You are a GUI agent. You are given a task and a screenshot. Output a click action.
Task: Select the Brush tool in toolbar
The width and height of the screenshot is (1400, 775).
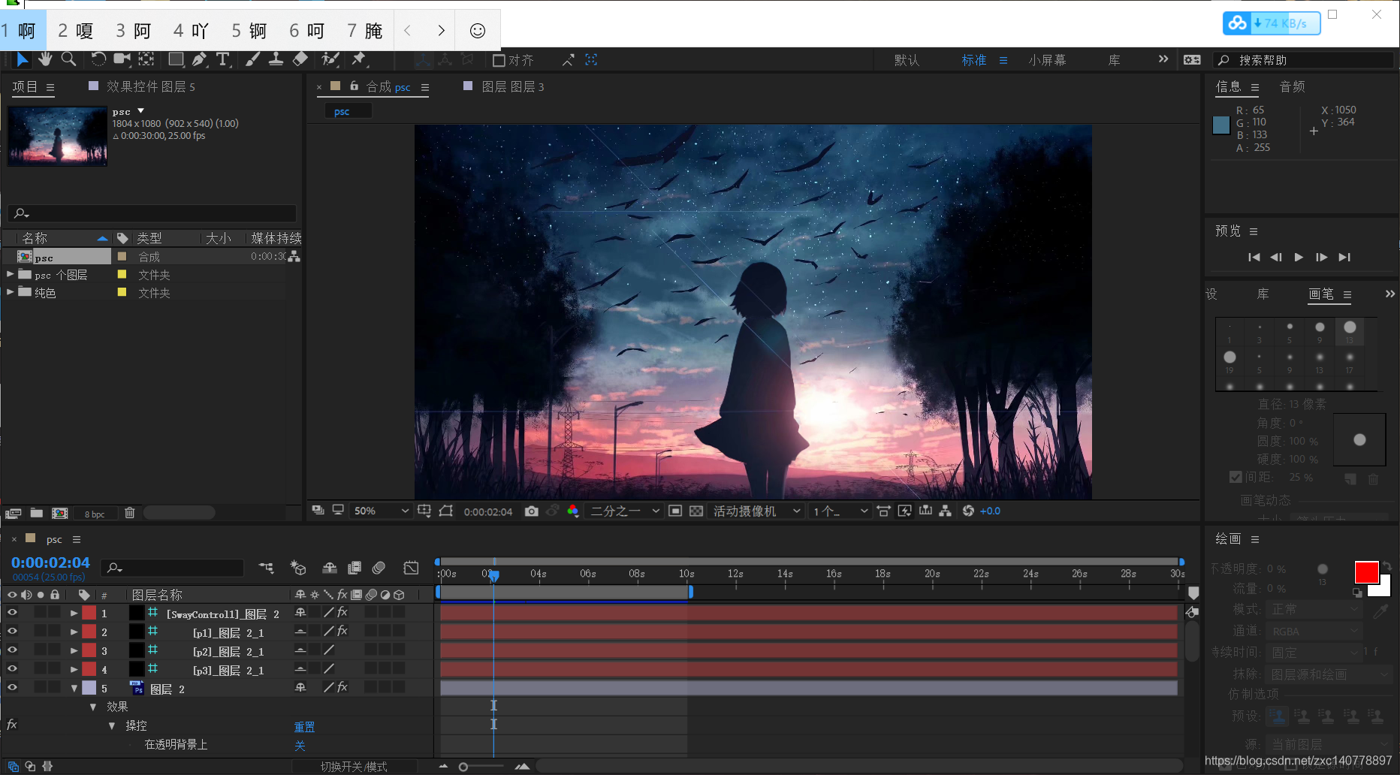(253, 59)
